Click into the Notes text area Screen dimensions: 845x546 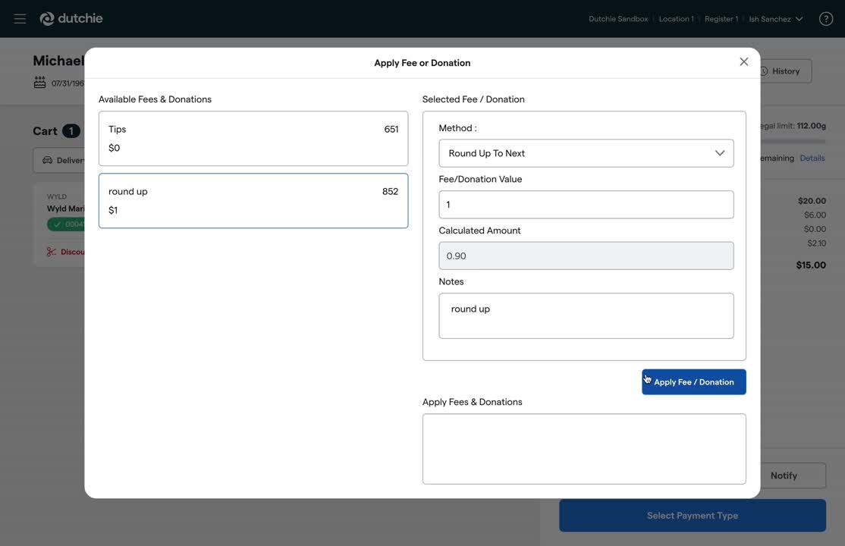(586, 315)
